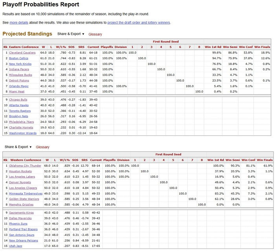275x252 pixels.
Task: Open 'project the draft order and lottery winners' link
Action: pos(139,23)
